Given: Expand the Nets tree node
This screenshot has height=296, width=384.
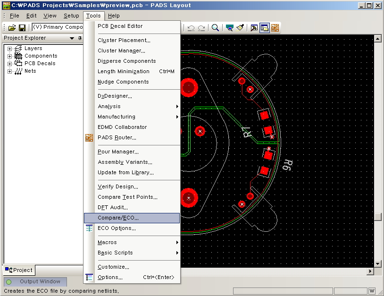Looking at the screenshot, I should click(x=9, y=72).
